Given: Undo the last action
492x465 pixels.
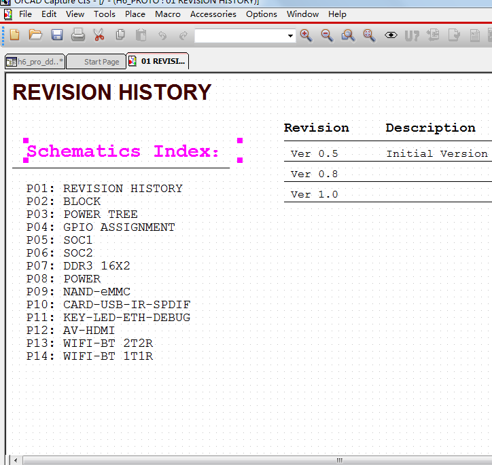Looking at the screenshot, I should coord(162,36).
